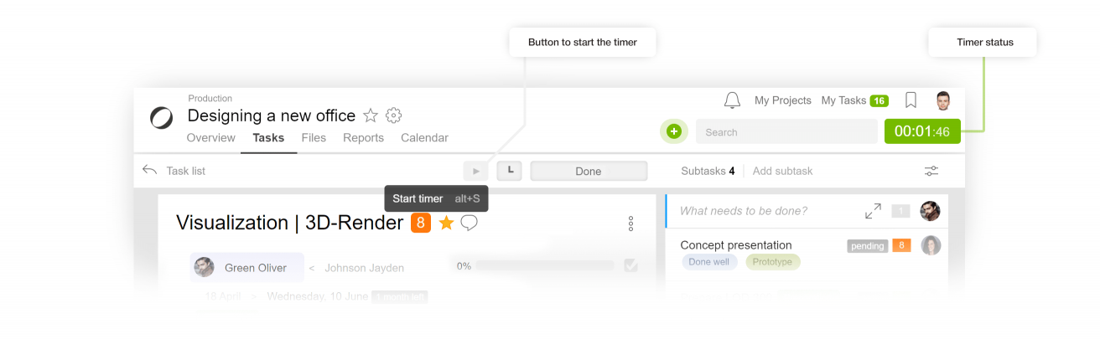Open the running timer 00:01:46 status
The height and width of the screenshot is (339, 1100).
point(922,131)
